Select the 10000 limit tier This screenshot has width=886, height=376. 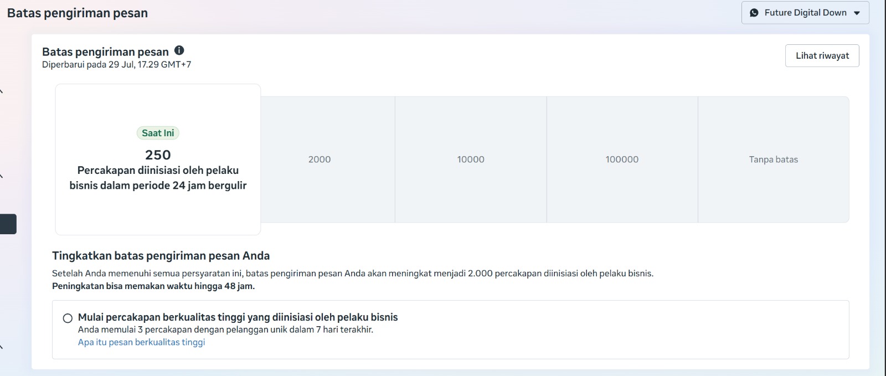click(x=471, y=159)
